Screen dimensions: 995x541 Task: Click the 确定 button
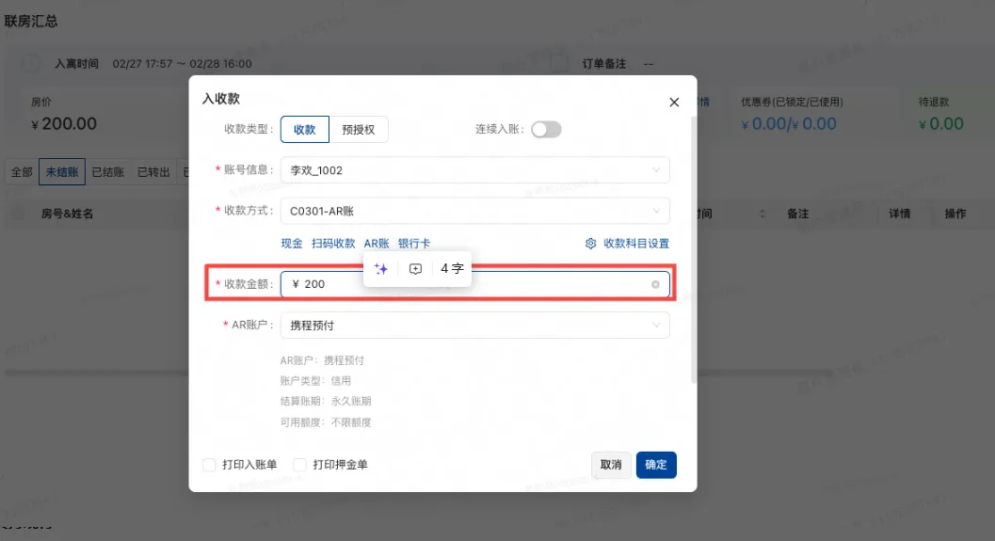[656, 465]
